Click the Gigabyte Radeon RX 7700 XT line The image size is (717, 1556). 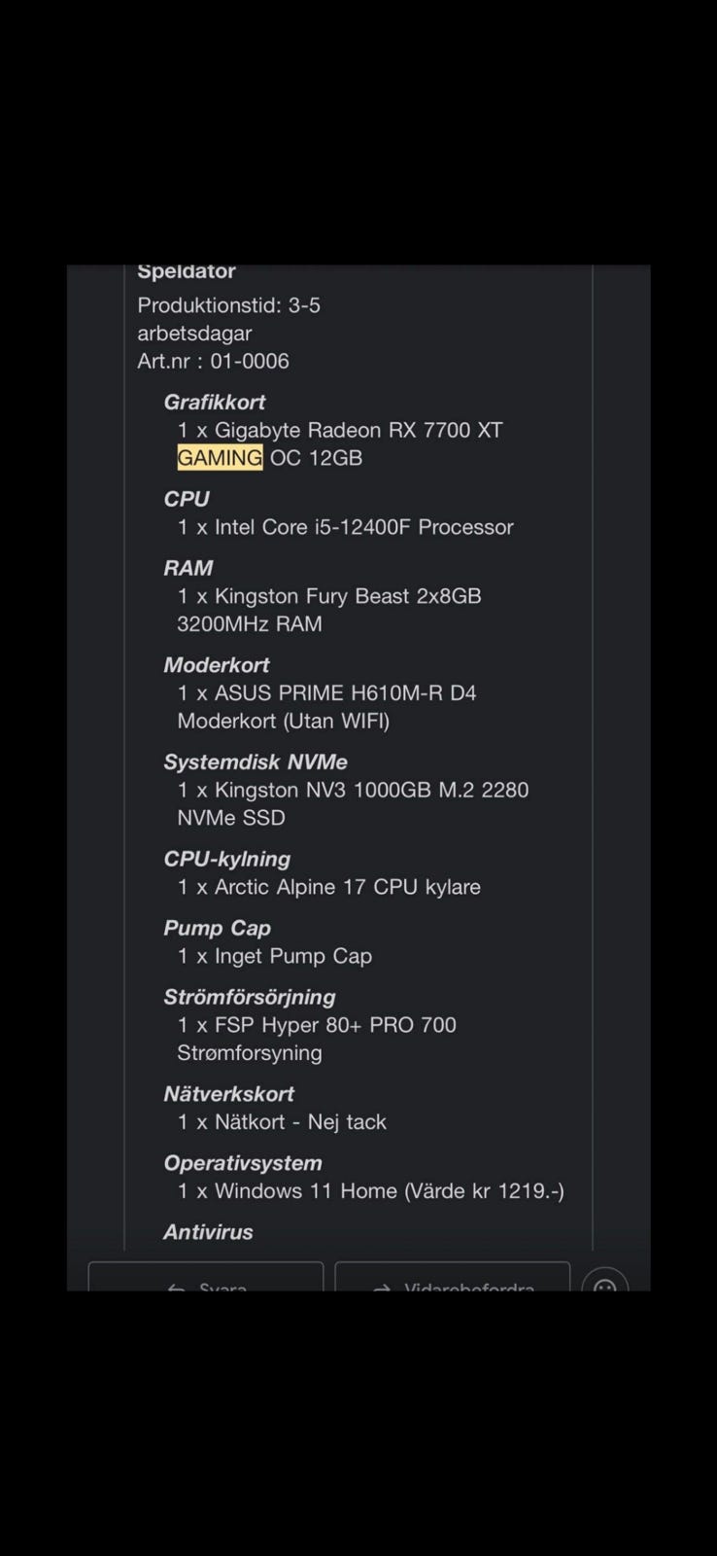pyautogui.click(x=340, y=430)
